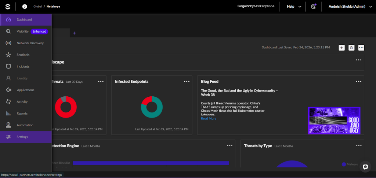Open Ambrish Shukla (Admin) account menu
This screenshot has width=376, height=178.
coord(350,7)
